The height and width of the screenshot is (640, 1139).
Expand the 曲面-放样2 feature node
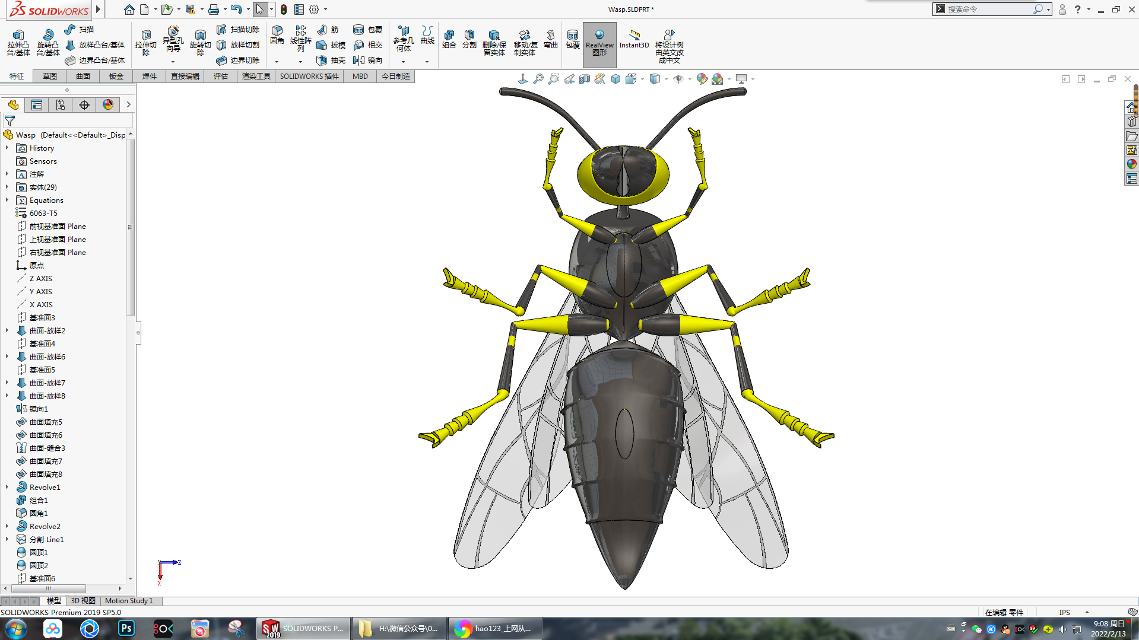pos(7,330)
